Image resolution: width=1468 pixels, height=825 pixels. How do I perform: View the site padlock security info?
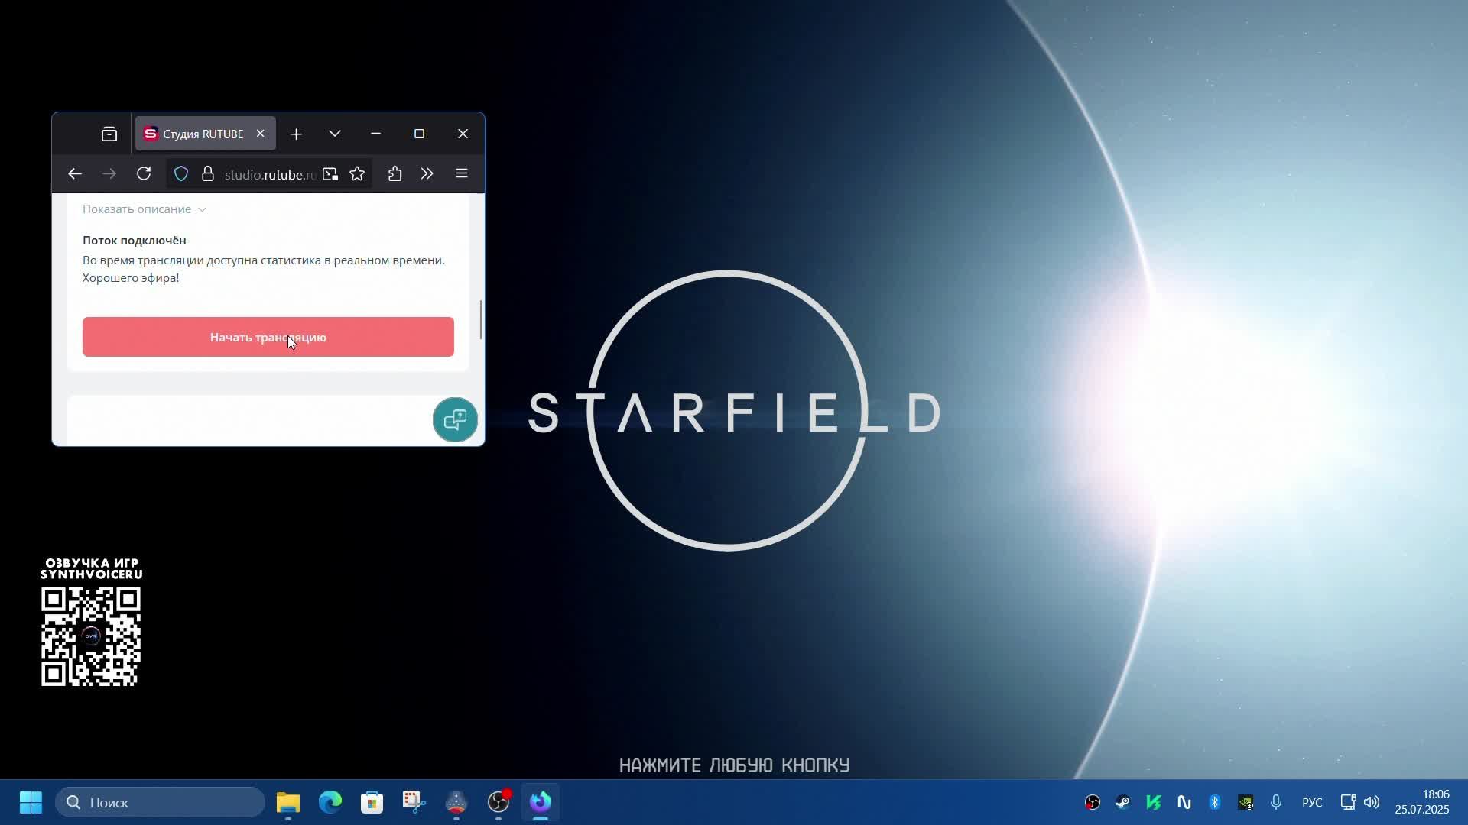pos(207,174)
